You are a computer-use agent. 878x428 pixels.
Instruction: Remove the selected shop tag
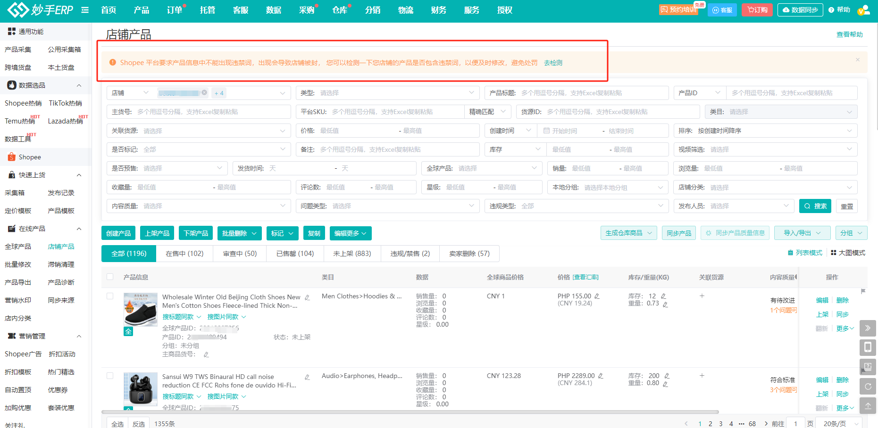[204, 92]
